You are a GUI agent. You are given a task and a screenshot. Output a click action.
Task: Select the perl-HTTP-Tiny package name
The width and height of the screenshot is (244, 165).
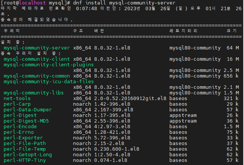[x=25, y=160]
